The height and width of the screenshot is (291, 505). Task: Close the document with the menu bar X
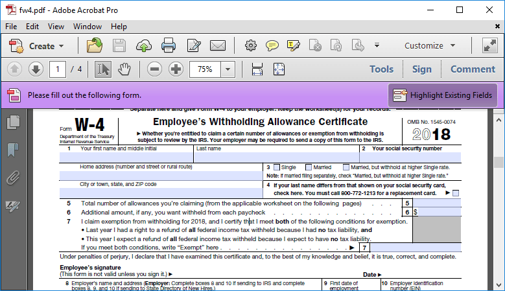point(497,27)
